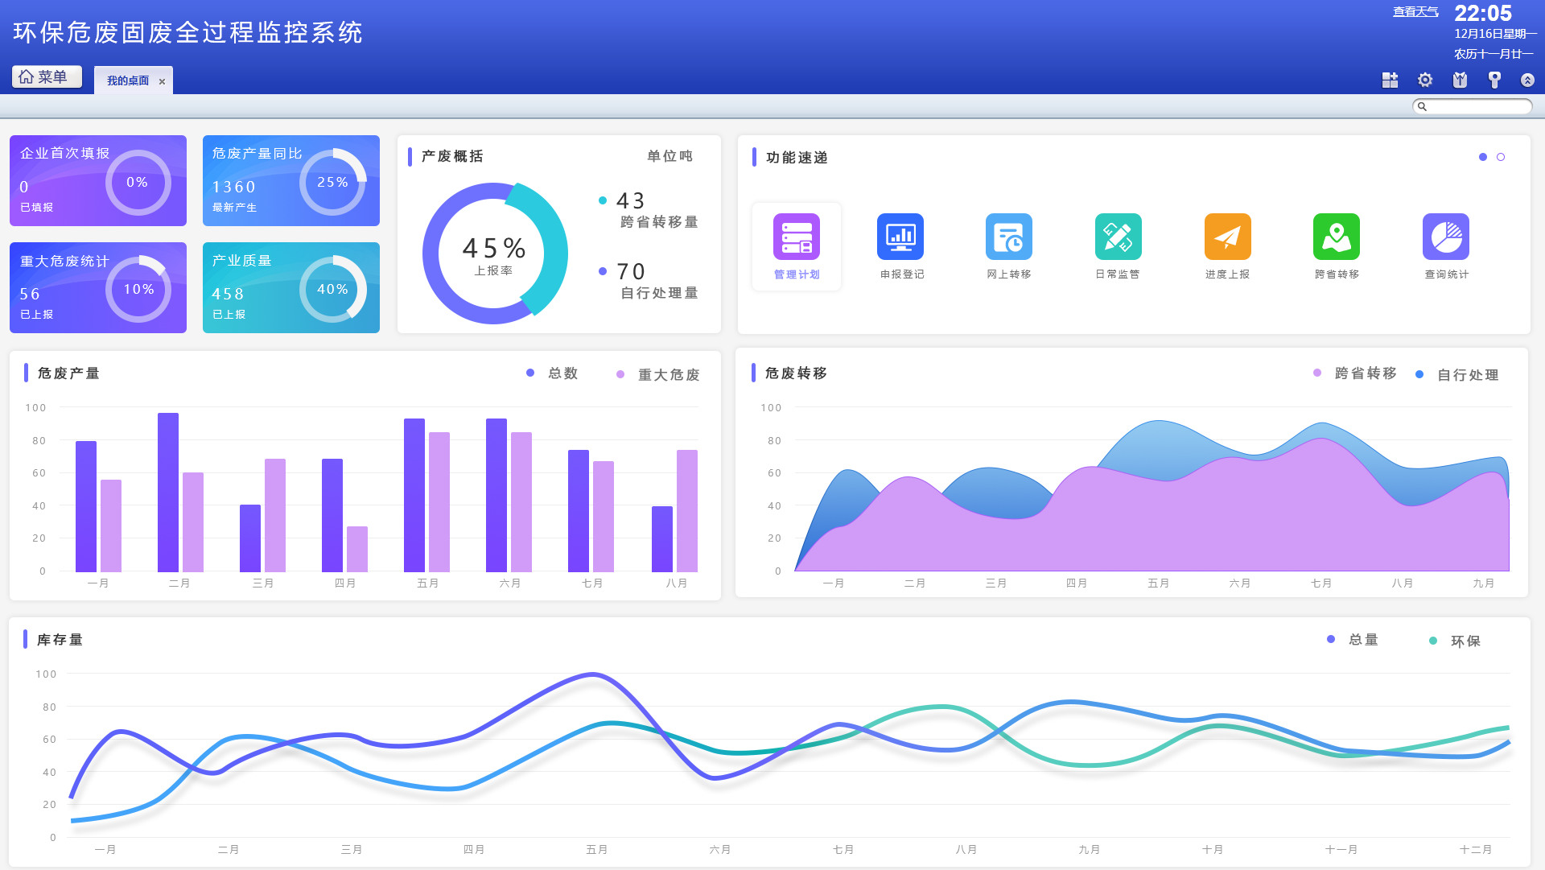Open the 菜单 home menu button
This screenshot has width=1545, height=870.
click(47, 76)
